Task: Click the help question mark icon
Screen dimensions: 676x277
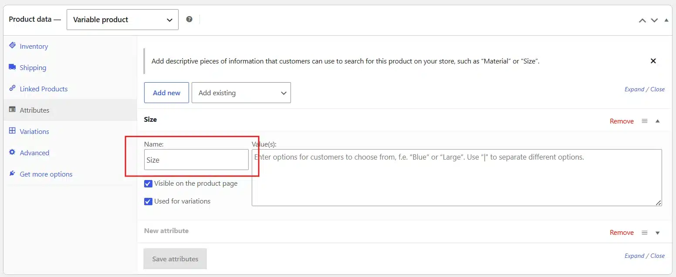Action: click(189, 19)
